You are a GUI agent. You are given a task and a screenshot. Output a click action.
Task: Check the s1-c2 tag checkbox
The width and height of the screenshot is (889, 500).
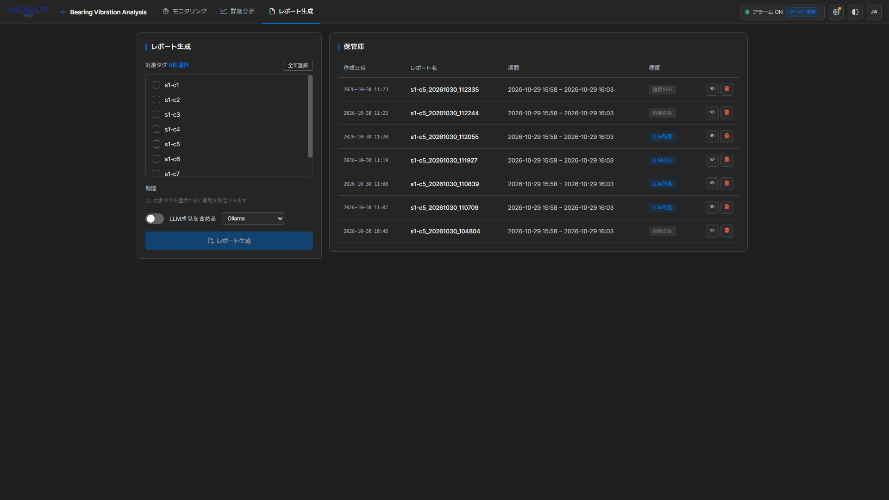click(x=157, y=100)
